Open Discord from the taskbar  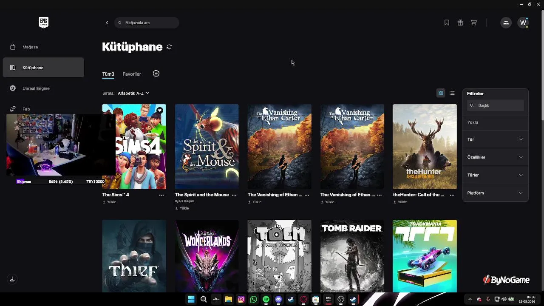278,299
